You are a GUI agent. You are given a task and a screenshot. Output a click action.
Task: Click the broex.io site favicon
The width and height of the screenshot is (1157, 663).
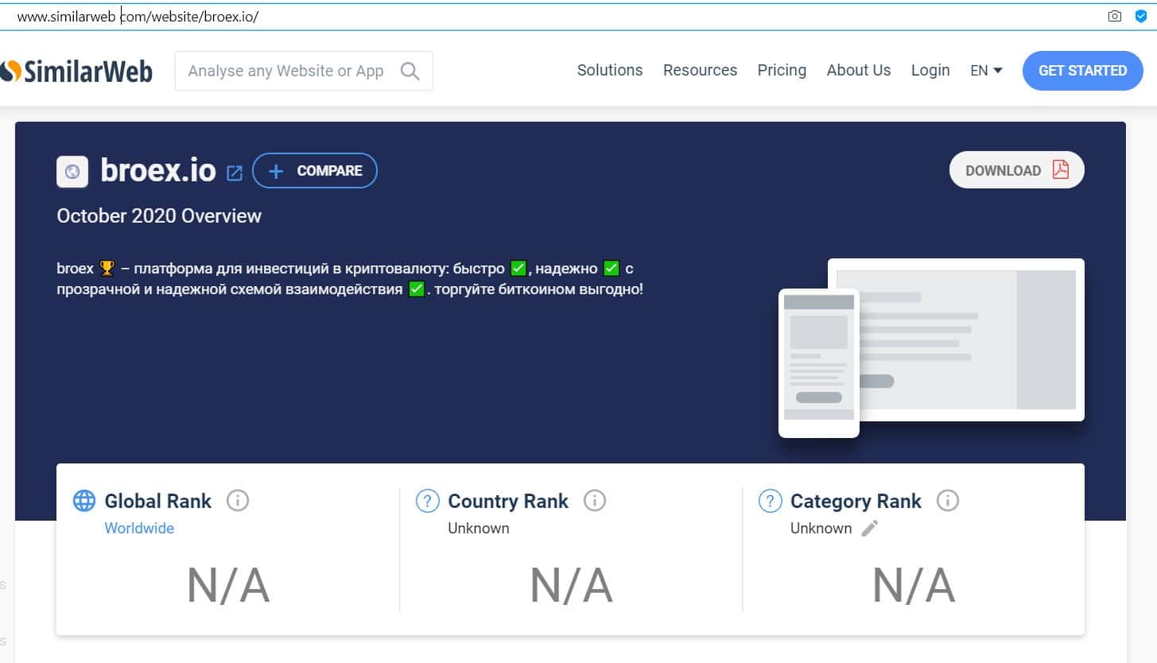(x=72, y=172)
